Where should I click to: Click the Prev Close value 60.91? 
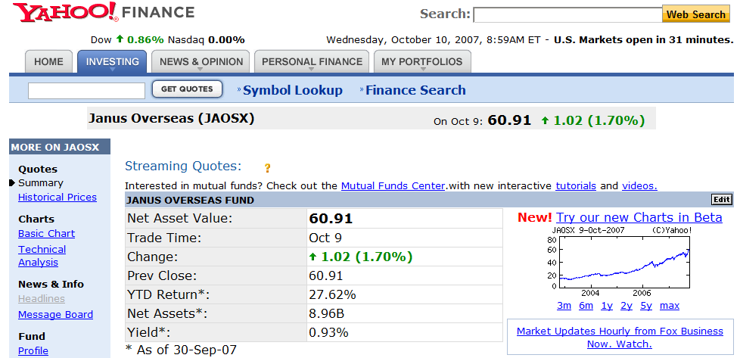pos(325,276)
